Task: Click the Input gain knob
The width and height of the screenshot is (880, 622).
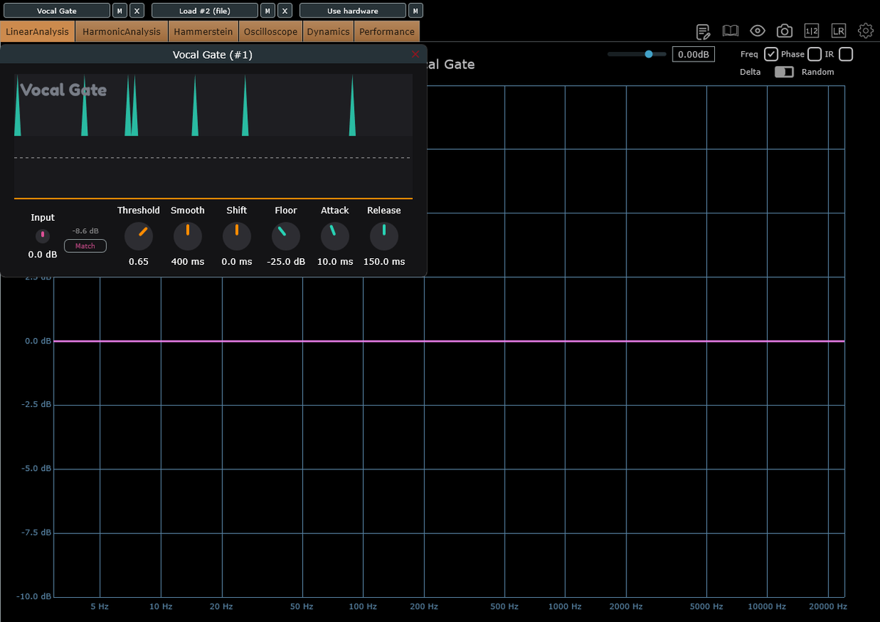Action: click(x=43, y=235)
